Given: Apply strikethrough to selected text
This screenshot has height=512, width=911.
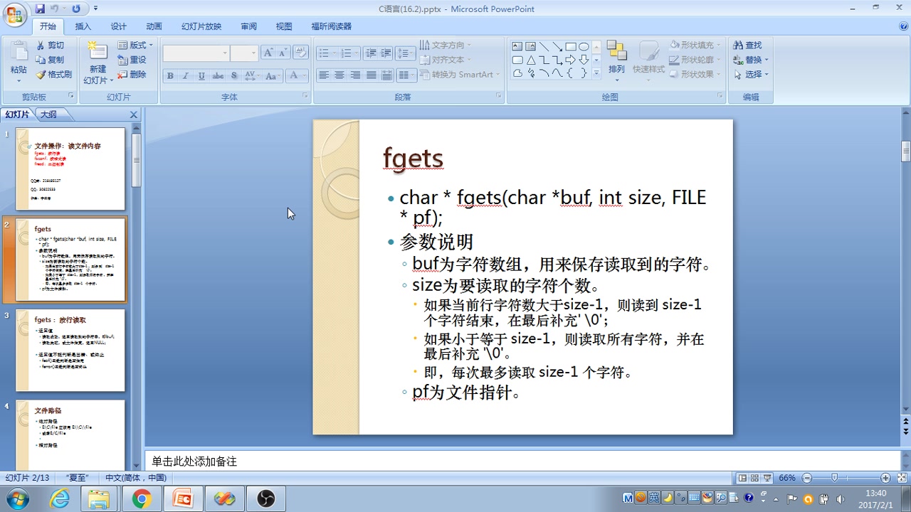Looking at the screenshot, I should coord(218,75).
